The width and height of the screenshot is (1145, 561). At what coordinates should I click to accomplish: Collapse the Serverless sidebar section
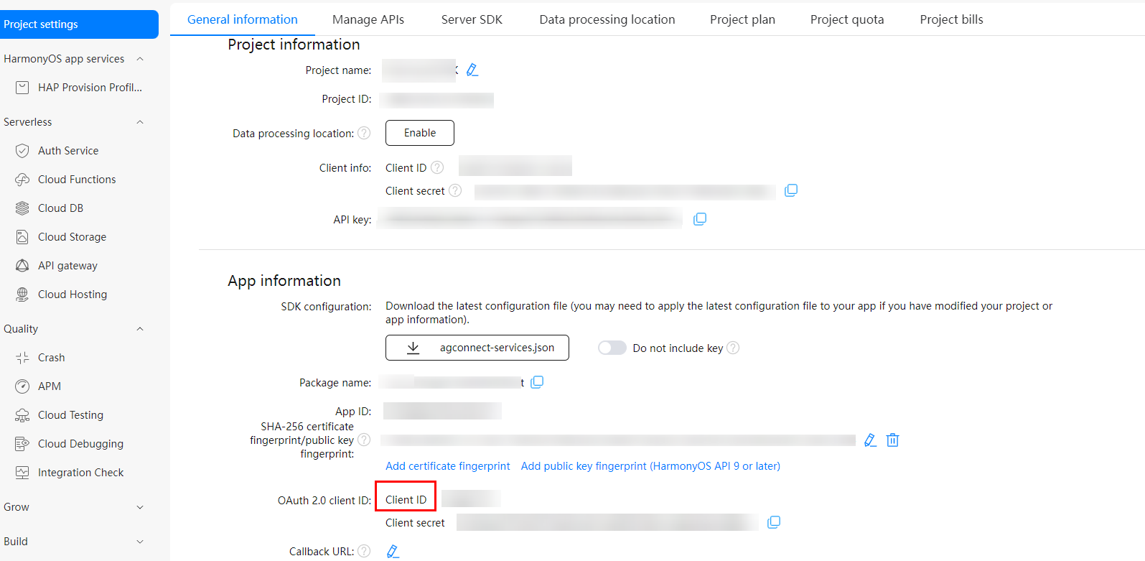(140, 122)
